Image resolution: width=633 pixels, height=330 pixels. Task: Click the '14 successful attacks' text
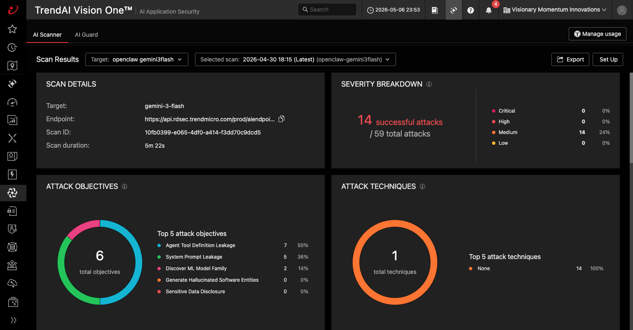[x=400, y=120]
